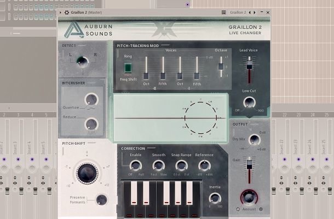Screen dimensions: 334x219
Task: Click Insert 3 volume fader in mixer
Action: (21, 191)
